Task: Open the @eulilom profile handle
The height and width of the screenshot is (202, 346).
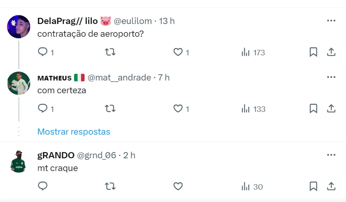Action: pyautogui.click(x=132, y=21)
